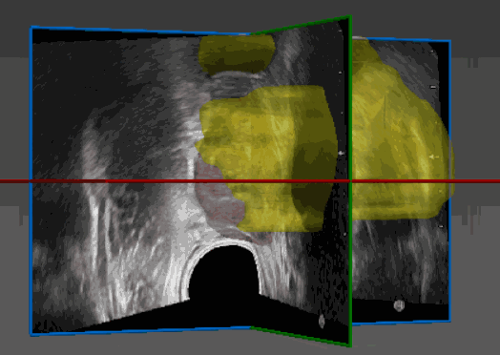Click the black ultrasound probe arch
Image resolution: width=500 pixels, height=355 pixels.
click(225, 274)
